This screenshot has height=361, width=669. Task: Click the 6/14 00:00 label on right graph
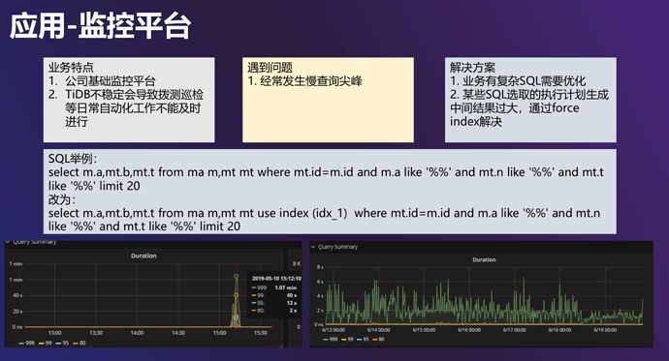(x=378, y=330)
